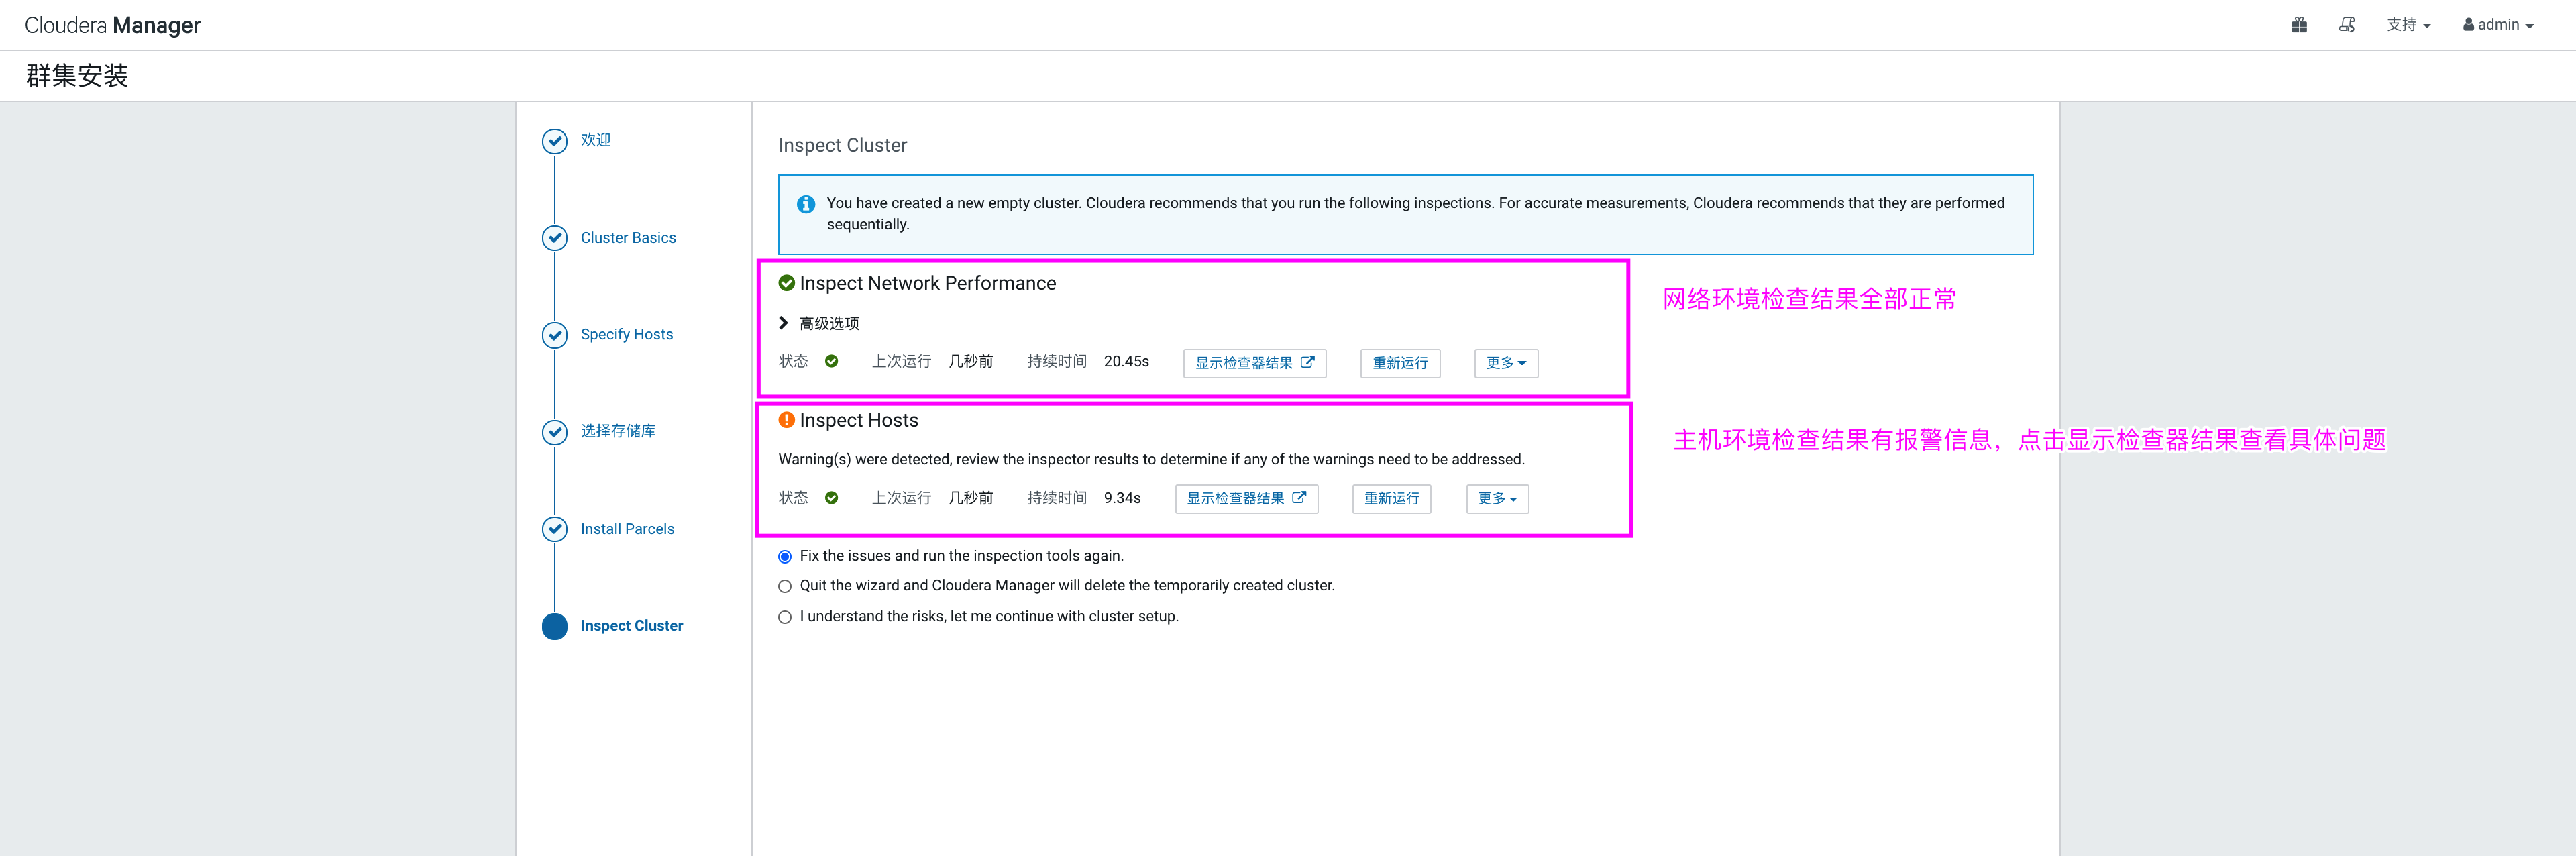The image size is (2576, 856).
Task: Click the Specify Hosts step checkmark icon
Action: [x=554, y=335]
